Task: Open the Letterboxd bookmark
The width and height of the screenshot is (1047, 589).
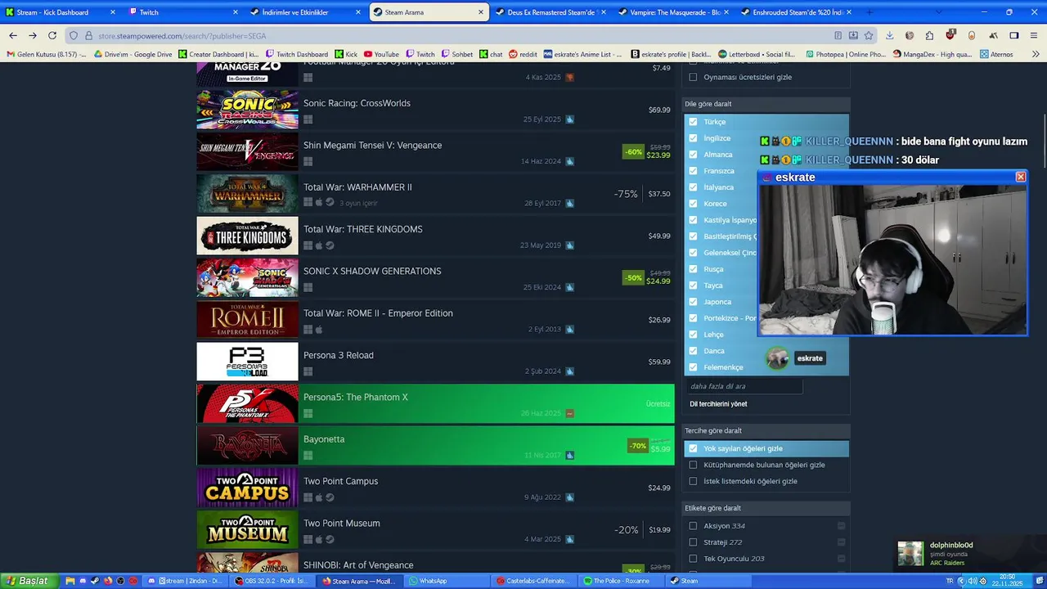Action: pos(756,54)
